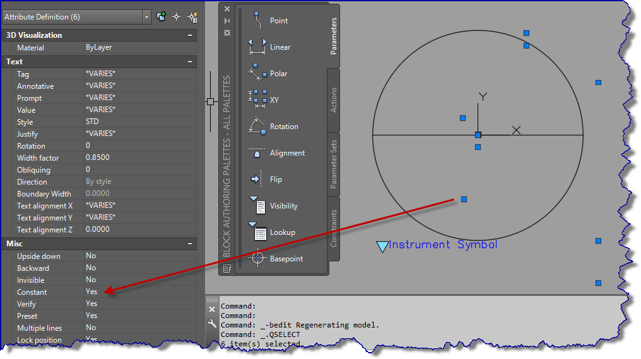The width and height of the screenshot is (641, 359).
Task: Edit the Text alignment X field
Action: [x=140, y=205]
